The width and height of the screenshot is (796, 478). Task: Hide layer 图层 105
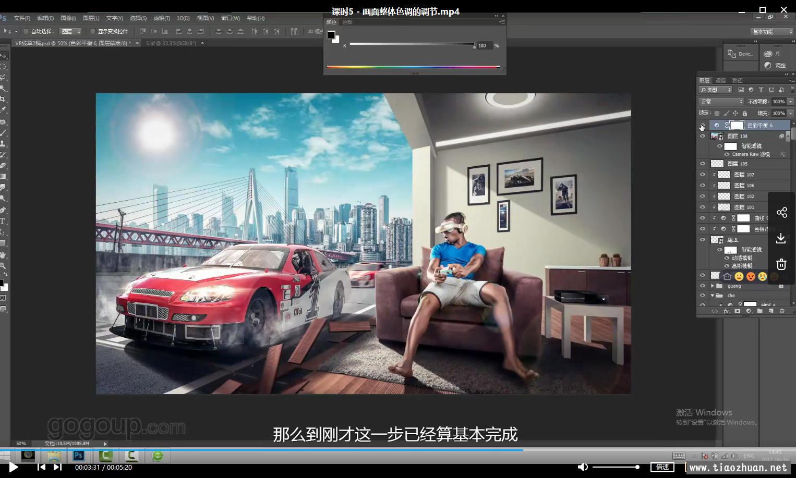tap(702, 164)
